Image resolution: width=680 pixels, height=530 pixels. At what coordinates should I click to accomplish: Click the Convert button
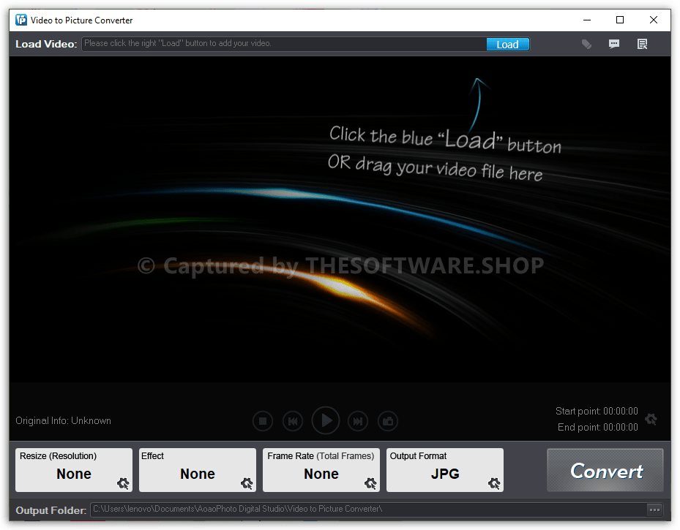pyautogui.click(x=605, y=470)
